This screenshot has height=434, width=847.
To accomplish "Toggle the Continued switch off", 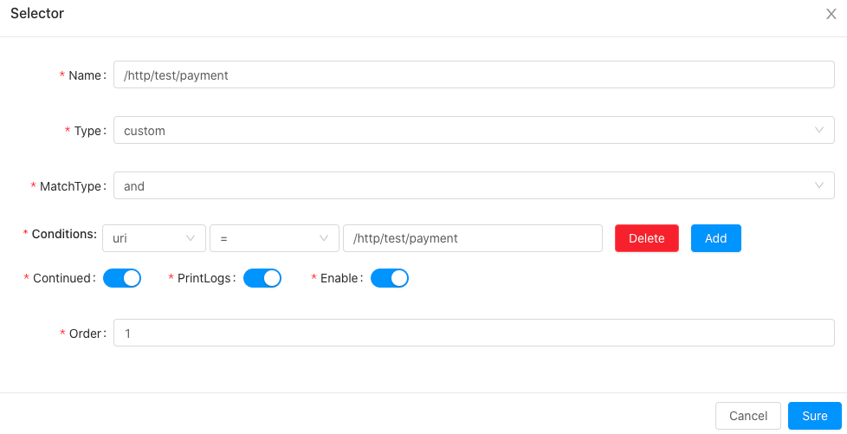I will [122, 278].
